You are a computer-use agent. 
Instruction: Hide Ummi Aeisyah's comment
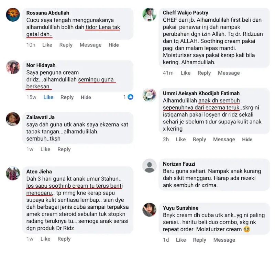pyautogui.click(x=247, y=140)
